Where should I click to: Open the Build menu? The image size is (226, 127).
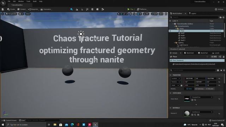click(35, 1)
